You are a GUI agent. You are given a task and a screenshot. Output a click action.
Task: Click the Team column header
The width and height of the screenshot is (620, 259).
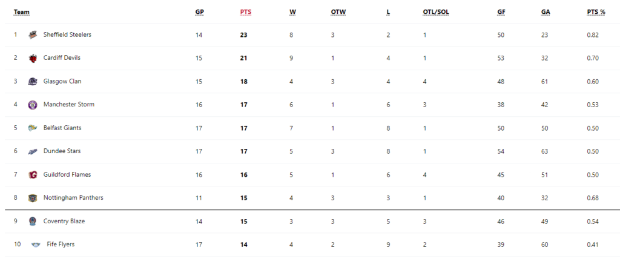[x=22, y=12]
